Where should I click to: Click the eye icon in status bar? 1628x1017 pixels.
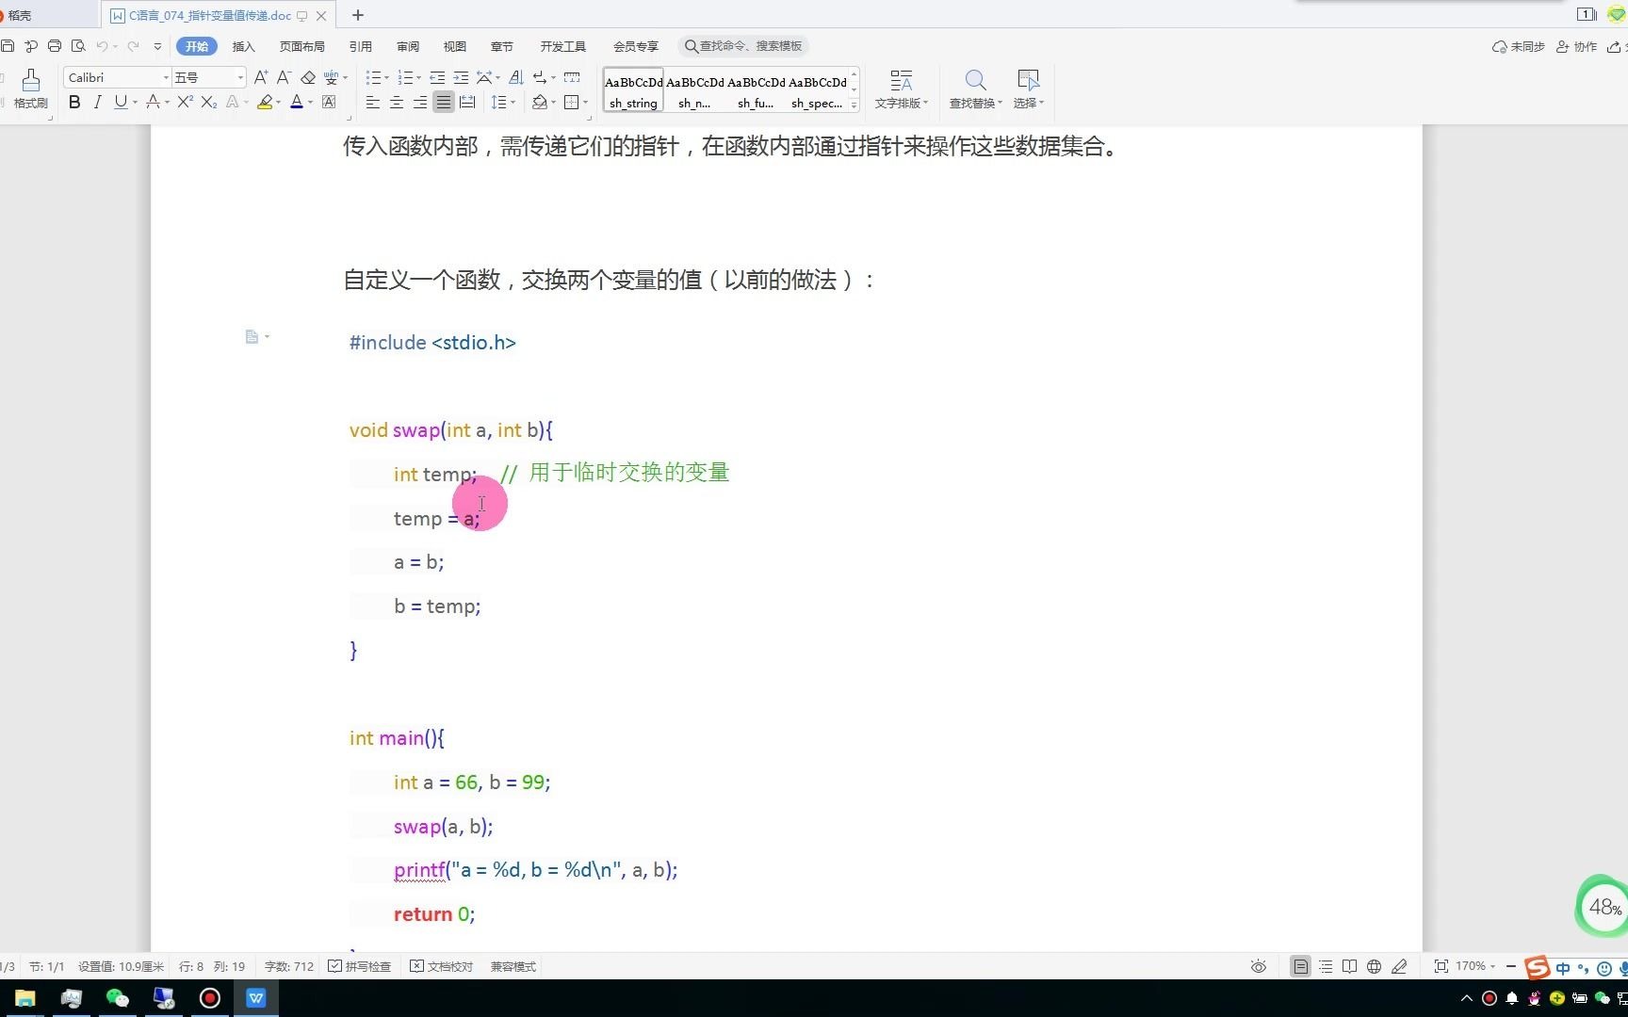tap(1258, 965)
